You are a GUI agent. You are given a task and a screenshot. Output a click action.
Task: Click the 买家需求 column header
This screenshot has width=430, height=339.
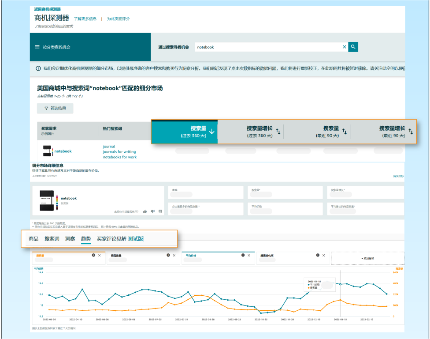(49, 128)
